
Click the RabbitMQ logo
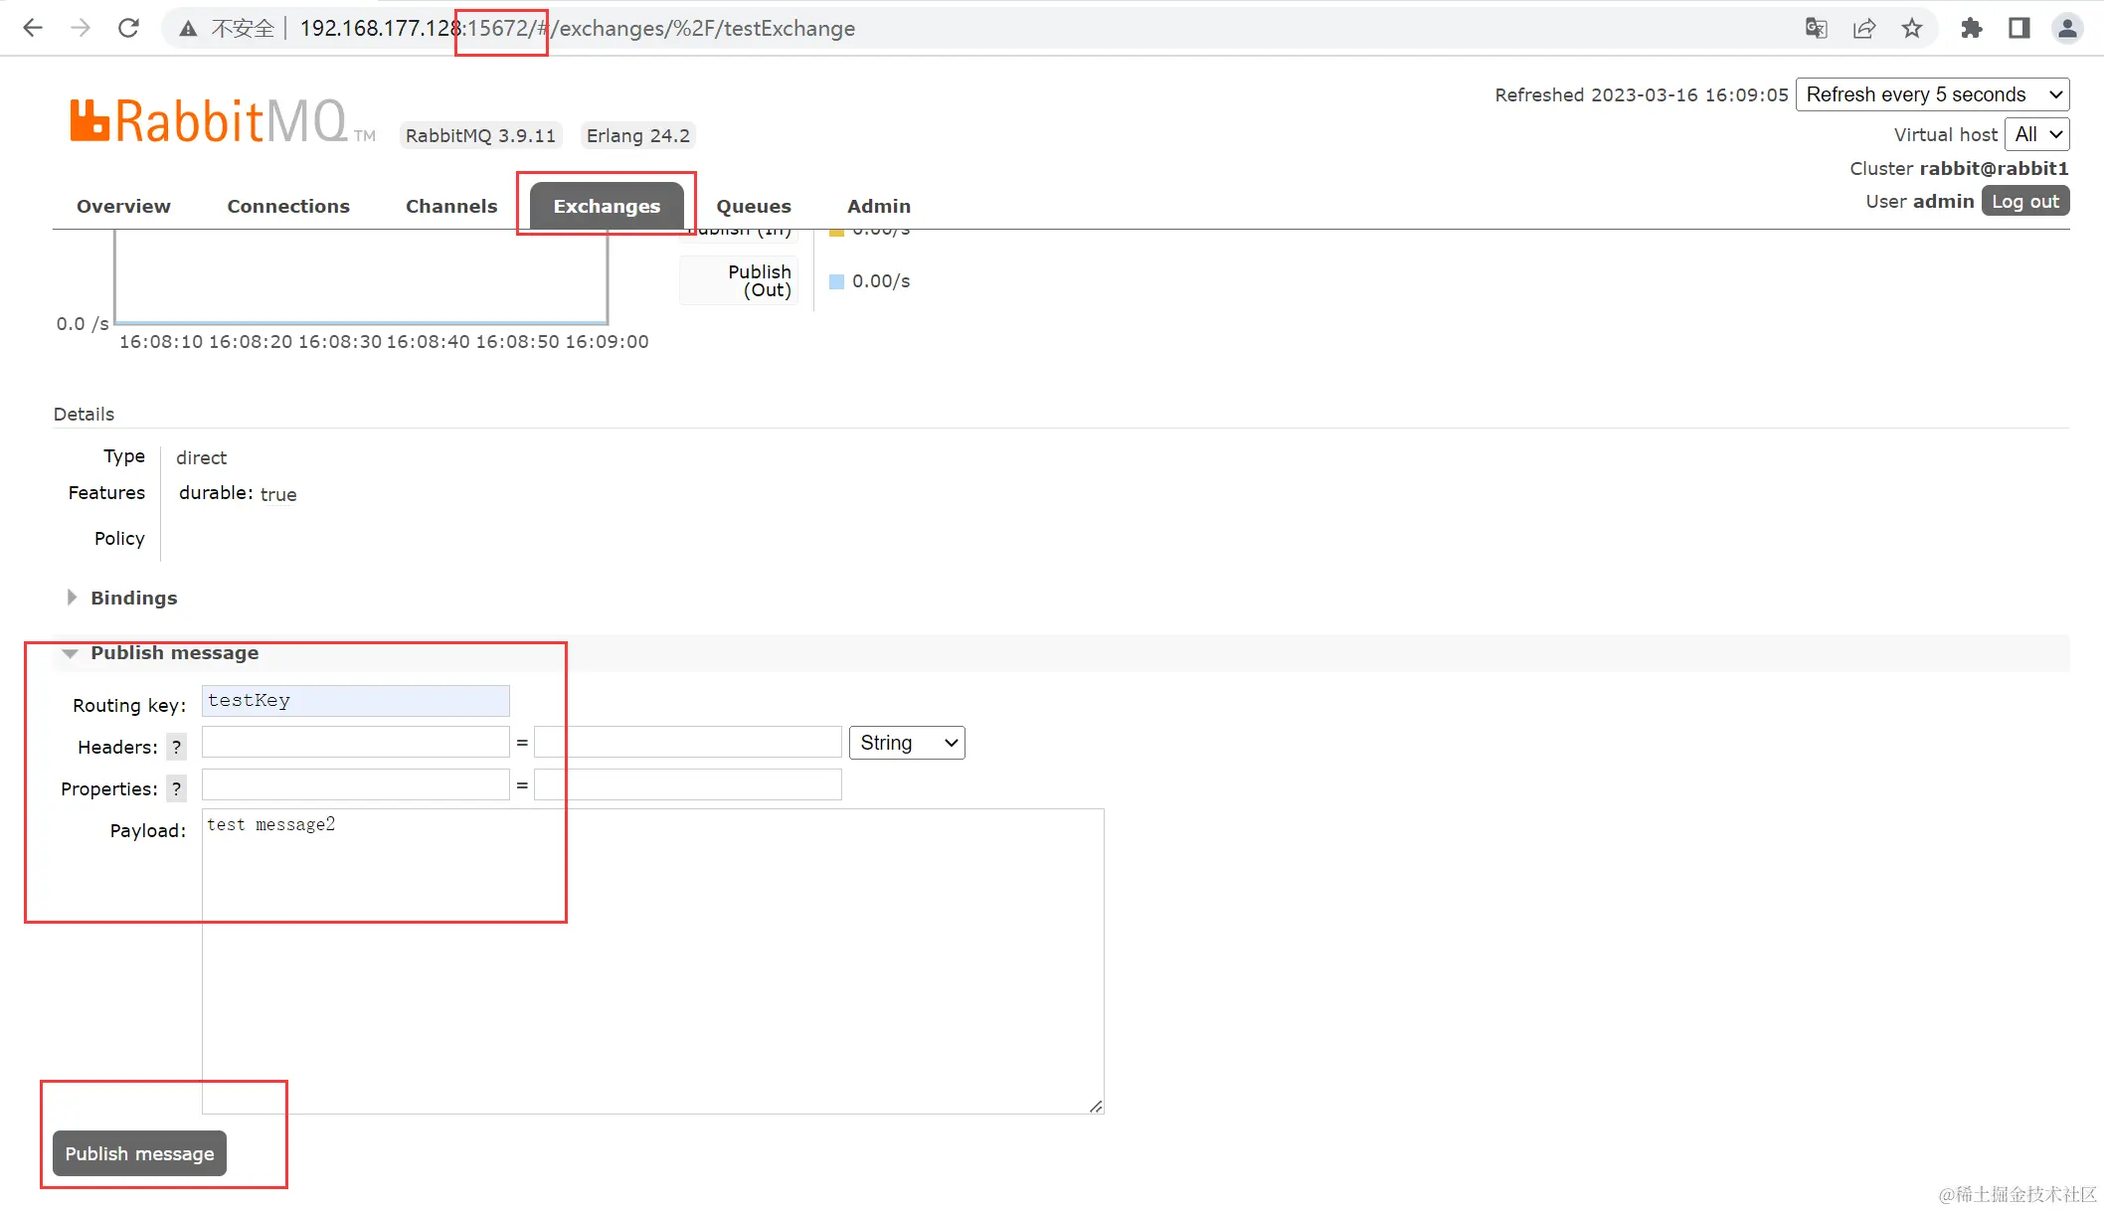click(x=209, y=121)
